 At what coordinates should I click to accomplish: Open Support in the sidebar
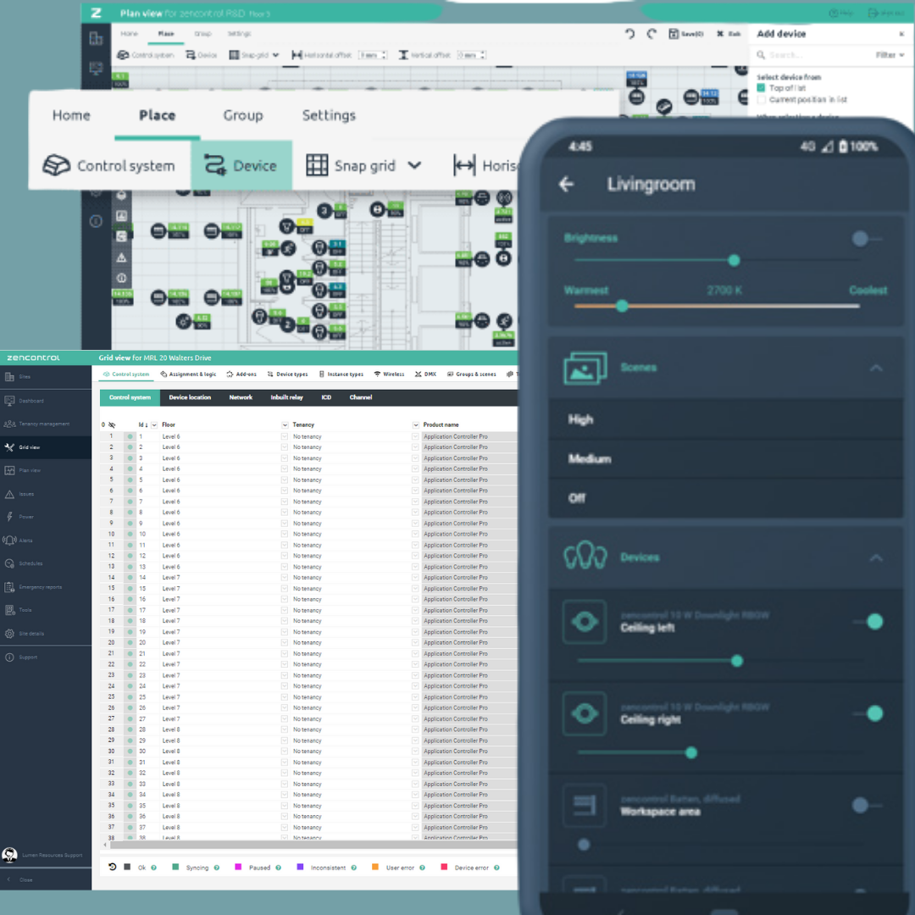pyautogui.click(x=20, y=657)
